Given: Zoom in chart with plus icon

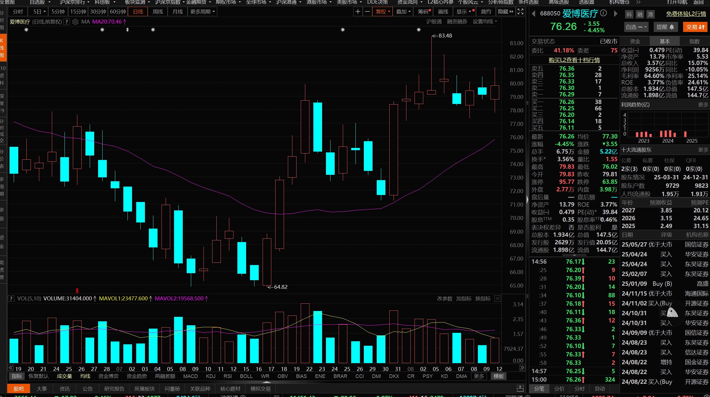Looking at the screenshot, I should pyautogui.click(x=358, y=12).
